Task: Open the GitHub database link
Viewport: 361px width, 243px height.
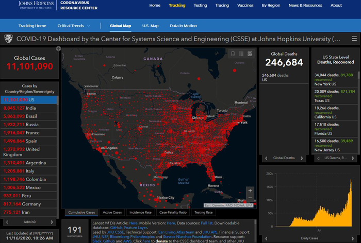Action: (116, 228)
